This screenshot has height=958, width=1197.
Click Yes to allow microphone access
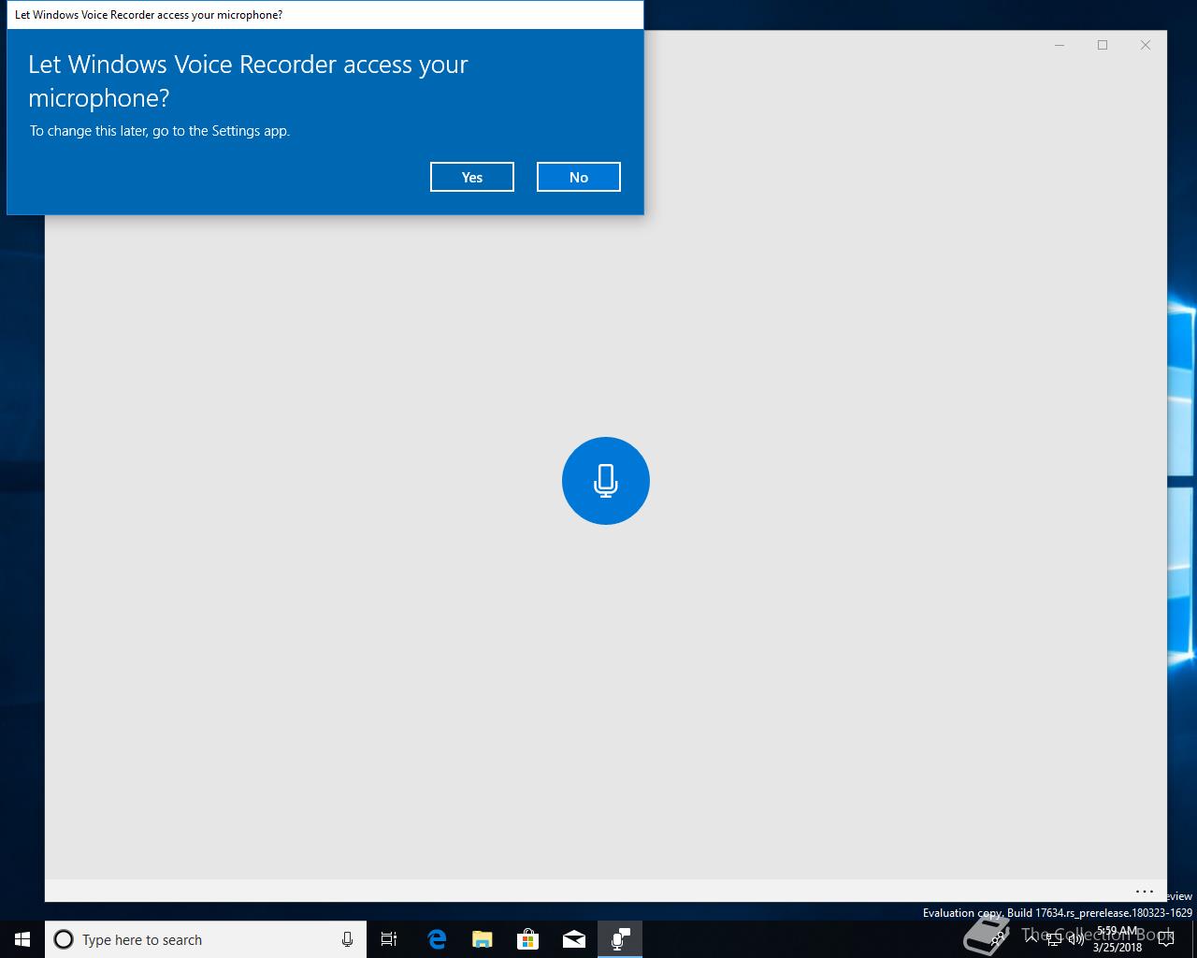tap(472, 177)
